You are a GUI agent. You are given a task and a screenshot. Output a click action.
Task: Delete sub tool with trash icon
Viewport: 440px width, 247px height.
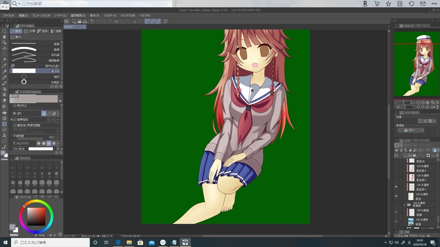coord(61,87)
